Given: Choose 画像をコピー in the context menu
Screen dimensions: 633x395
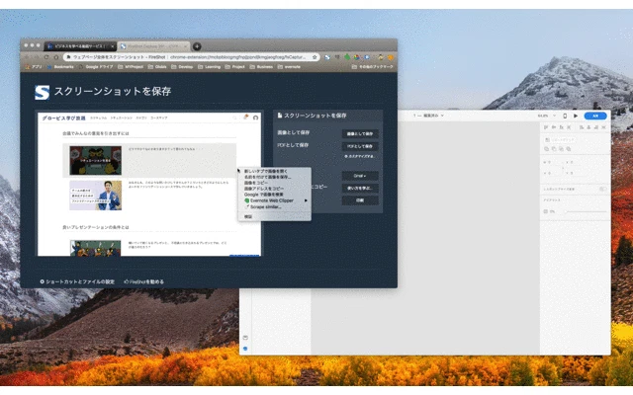Looking at the screenshot, I should [x=275, y=183].
